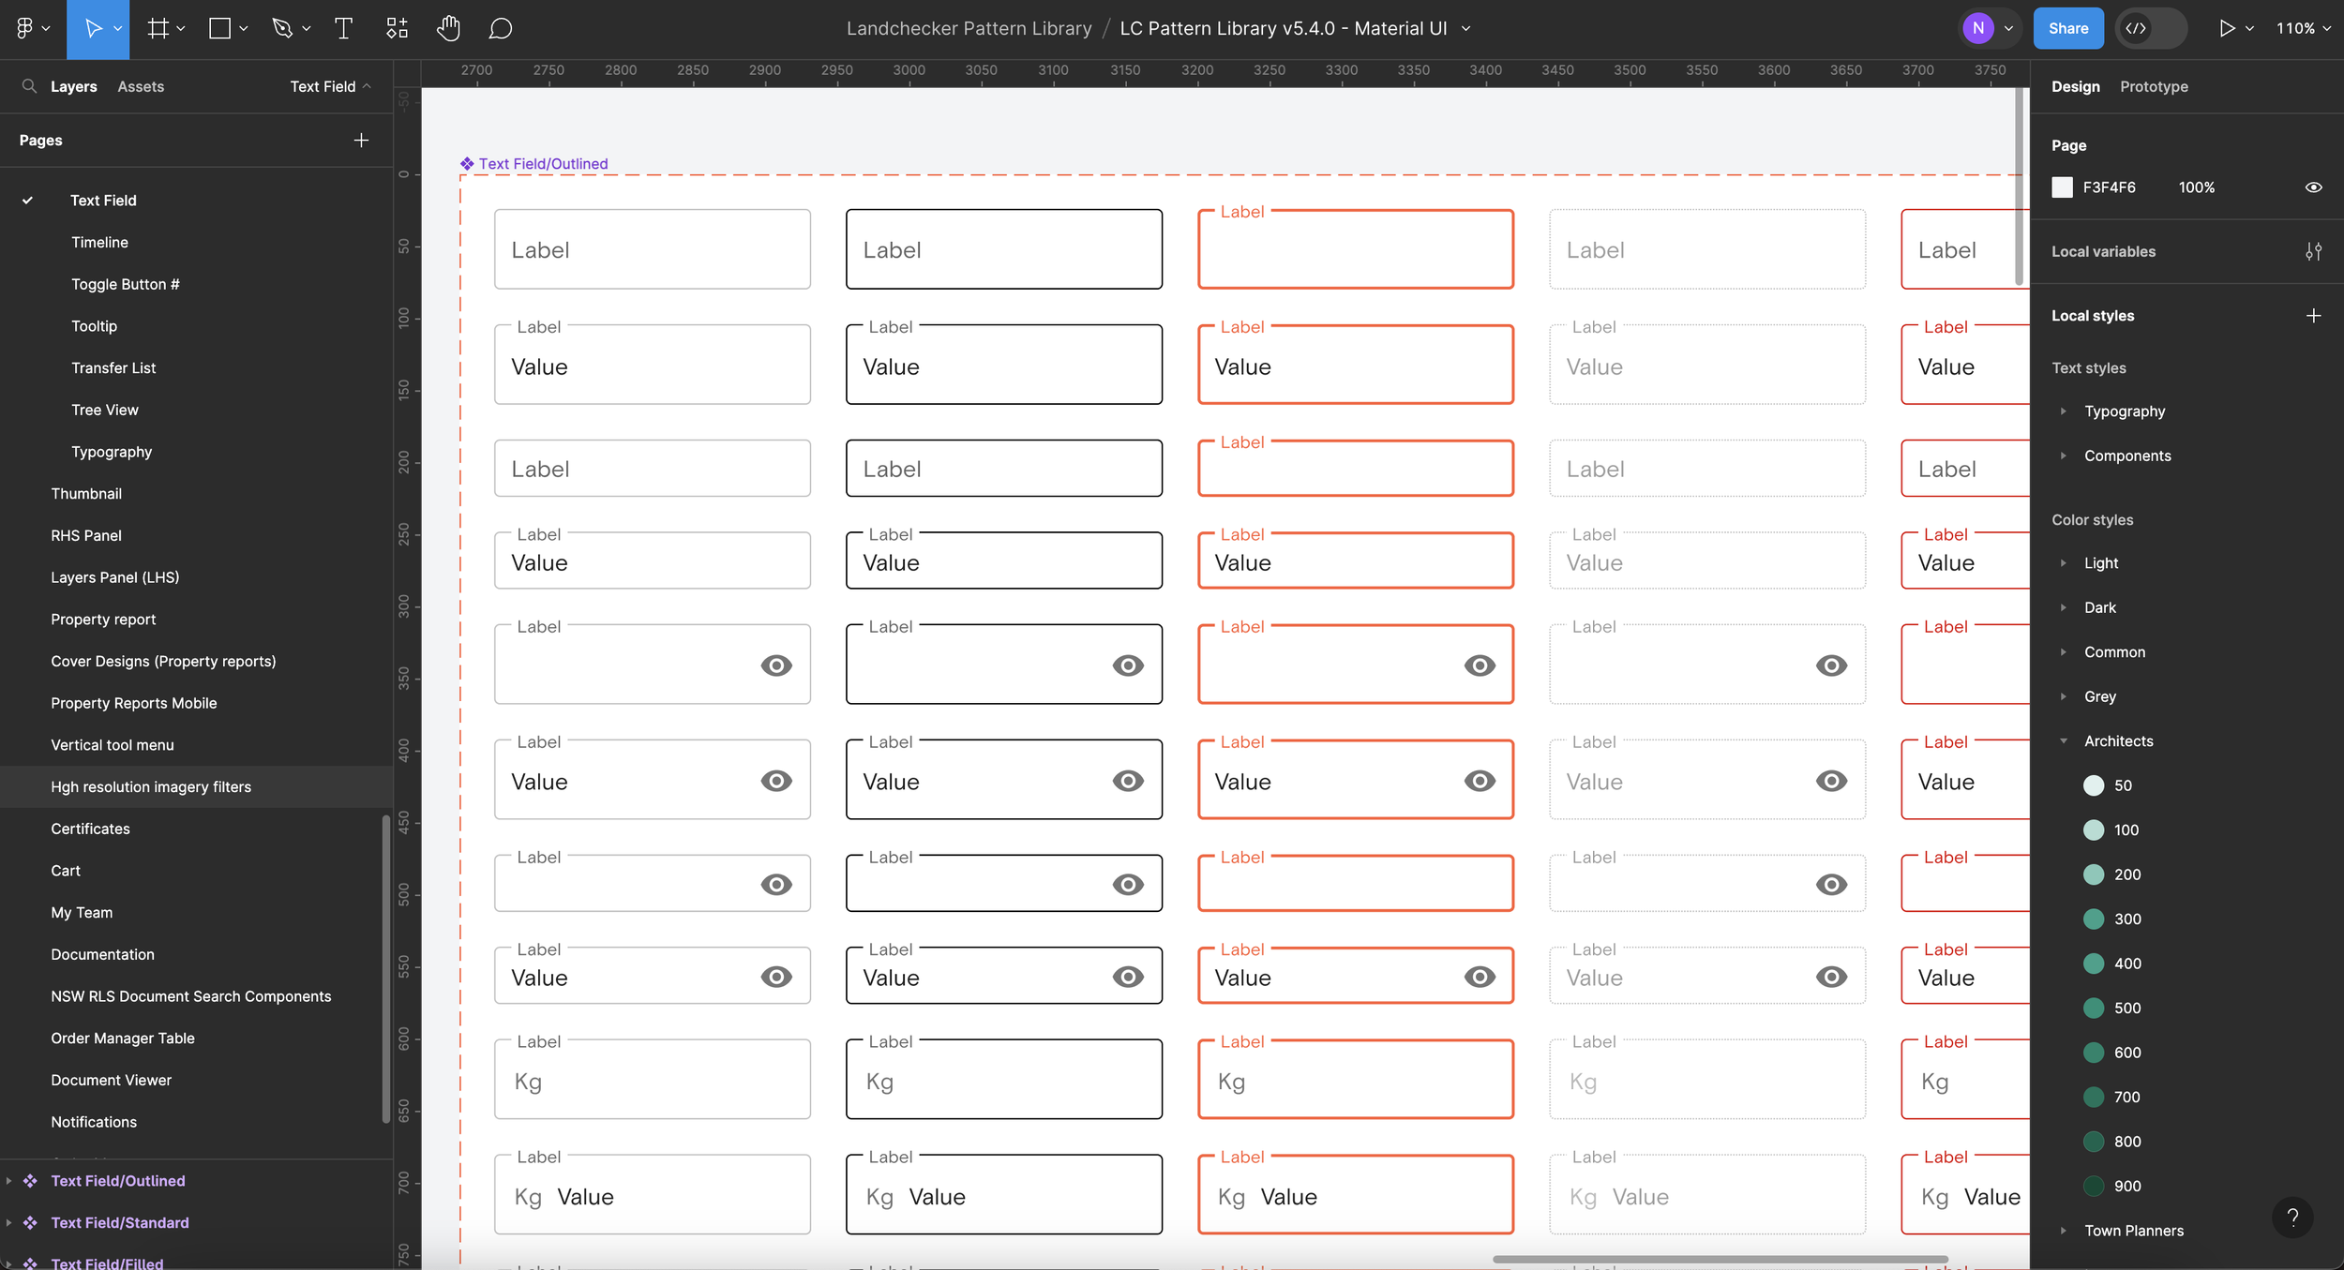This screenshot has height=1270, width=2344.
Task: Select the Pen tool
Action: 281,27
